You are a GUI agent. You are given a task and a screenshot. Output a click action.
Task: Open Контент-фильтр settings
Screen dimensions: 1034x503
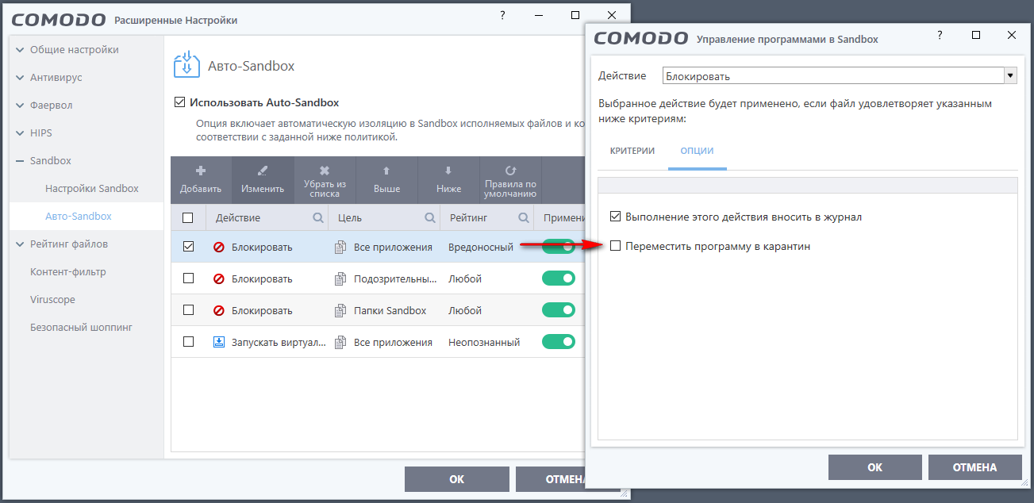tap(68, 272)
